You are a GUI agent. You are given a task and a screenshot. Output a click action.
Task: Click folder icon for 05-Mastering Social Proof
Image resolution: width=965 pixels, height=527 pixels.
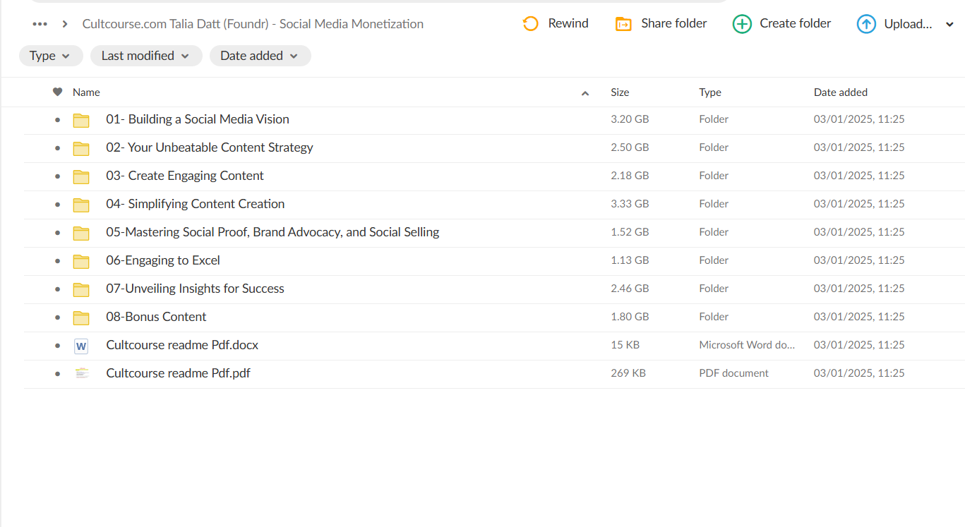[81, 233]
